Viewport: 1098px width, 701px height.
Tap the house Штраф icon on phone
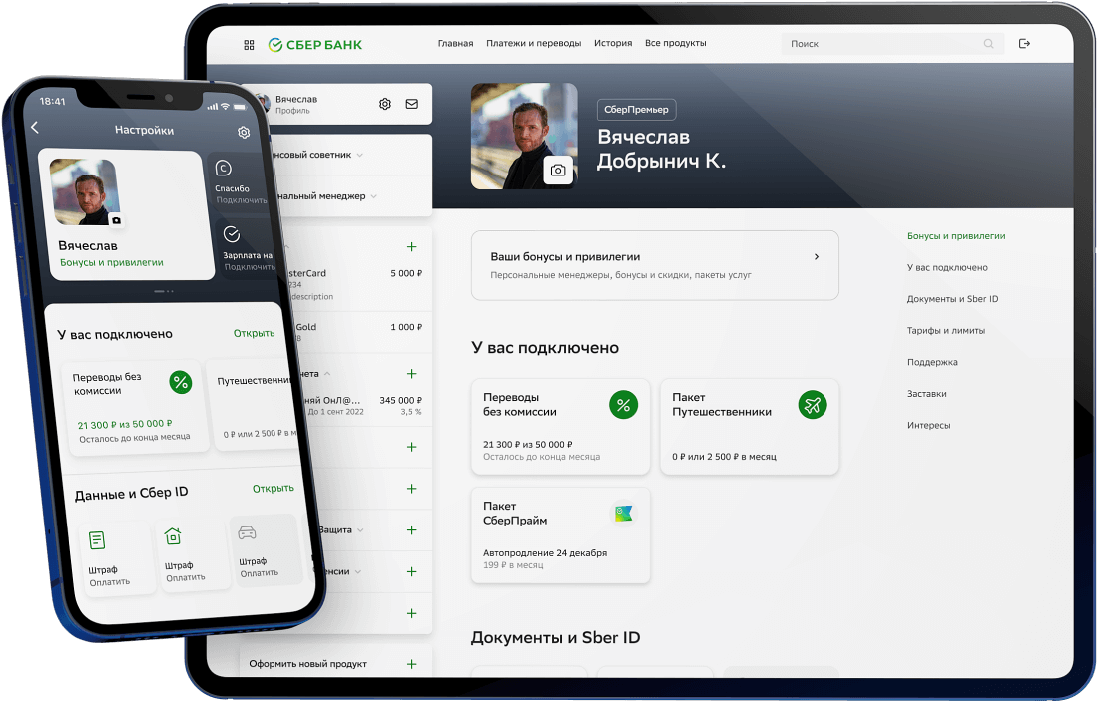[x=173, y=535]
